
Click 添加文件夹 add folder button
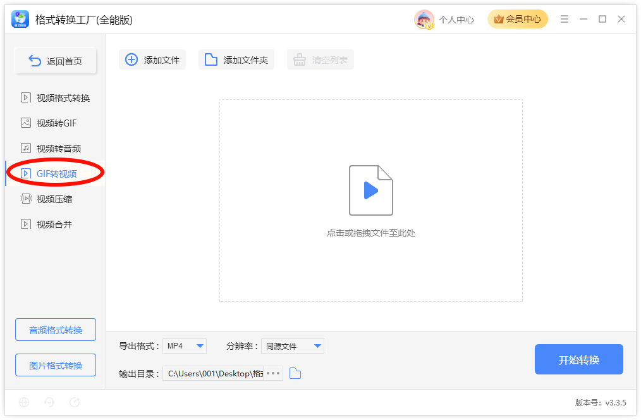236,59
